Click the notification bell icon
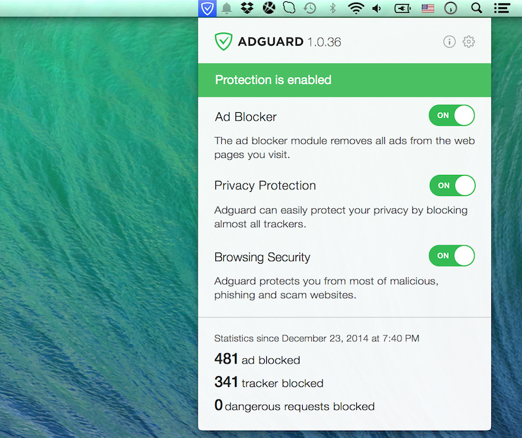 pyautogui.click(x=227, y=8)
